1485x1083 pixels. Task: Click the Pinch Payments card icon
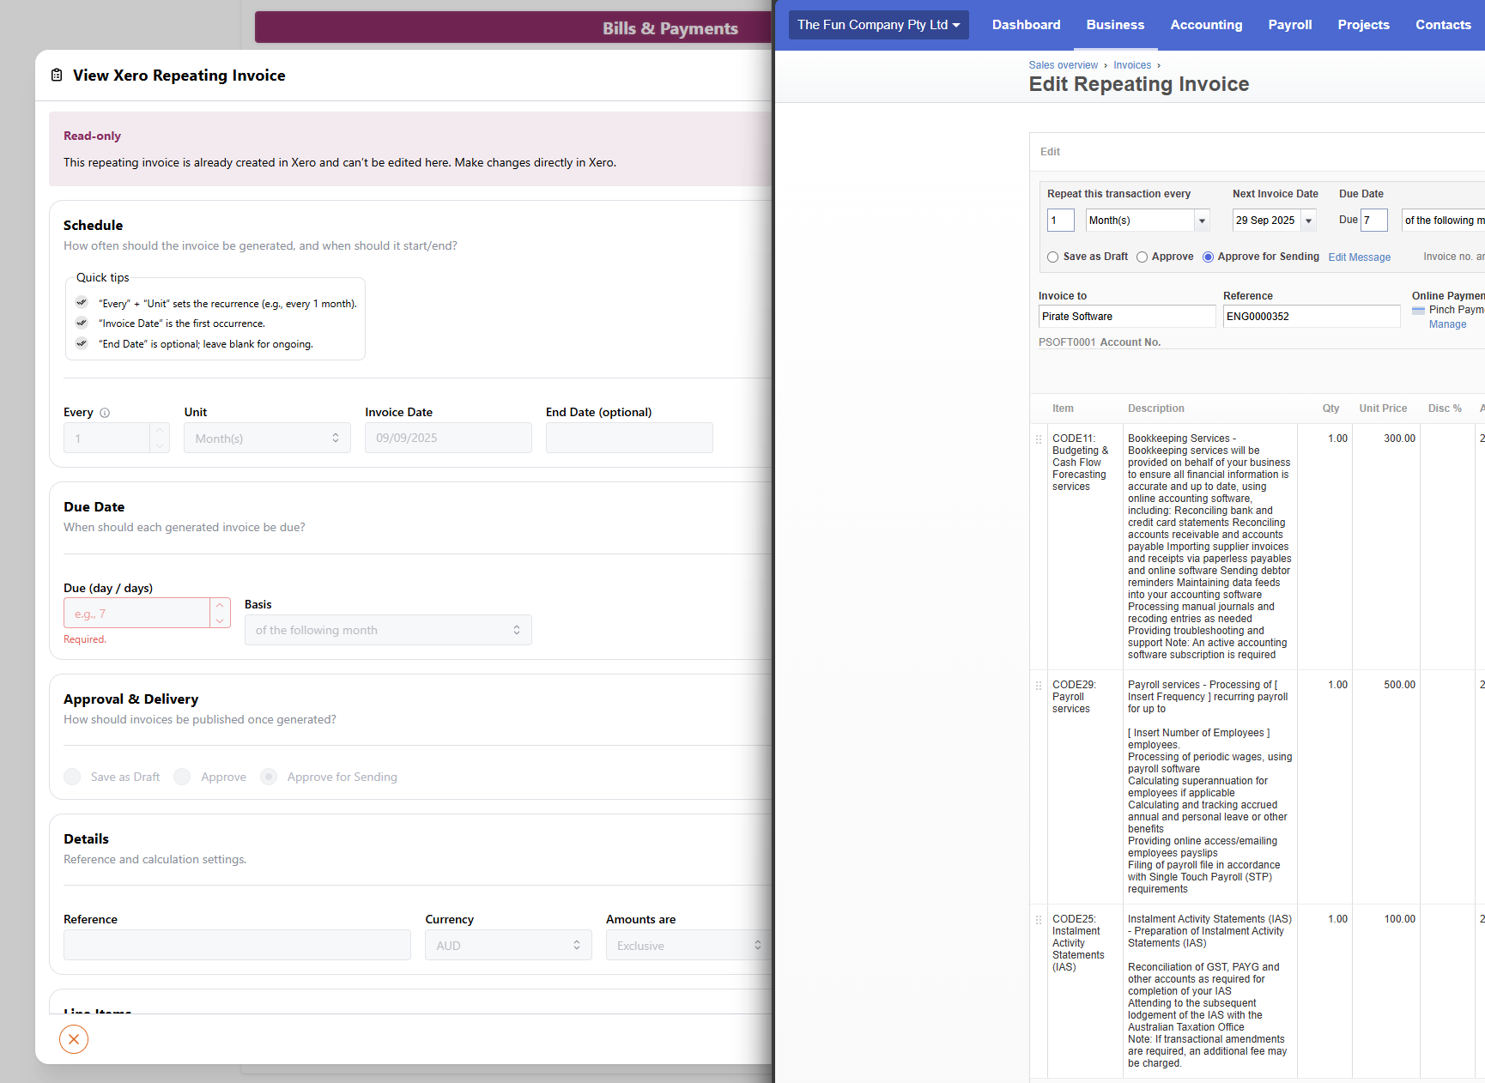(1418, 310)
